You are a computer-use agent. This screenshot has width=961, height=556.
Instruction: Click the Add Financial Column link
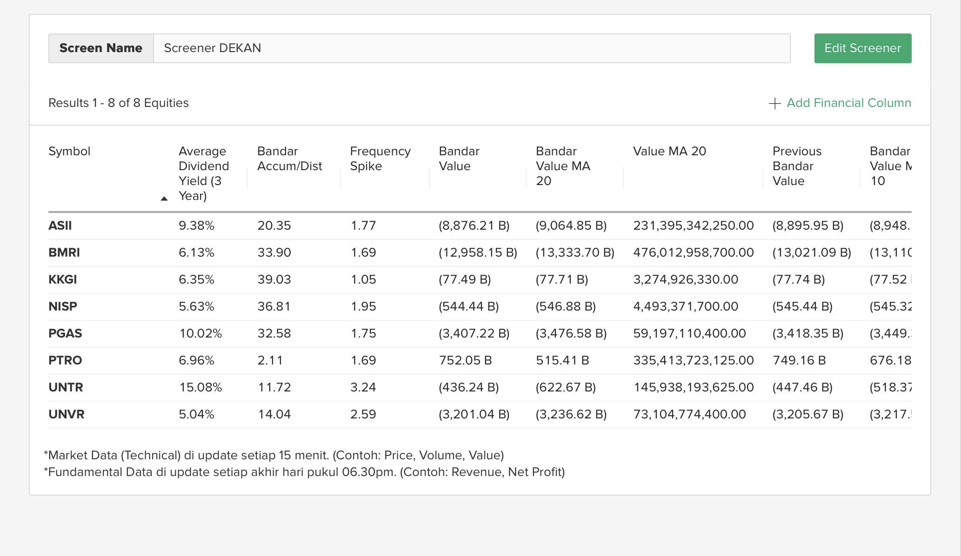pos(848,103)
